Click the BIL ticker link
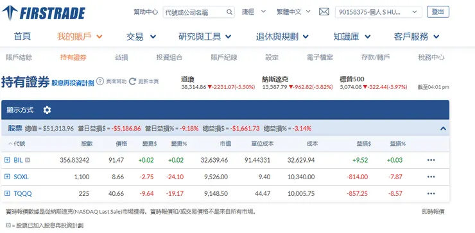The width and height of the screenshot is (475, 233). (18, 160)
